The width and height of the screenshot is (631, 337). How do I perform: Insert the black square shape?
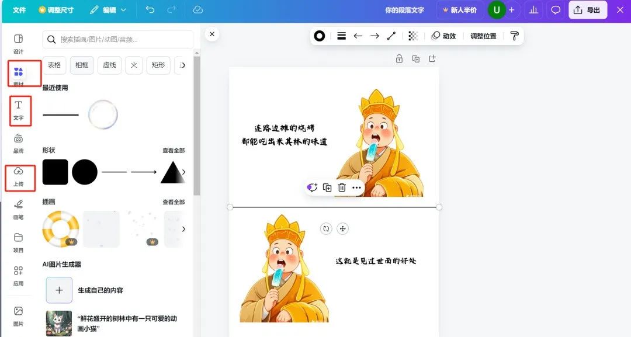(x=55, y=172)
